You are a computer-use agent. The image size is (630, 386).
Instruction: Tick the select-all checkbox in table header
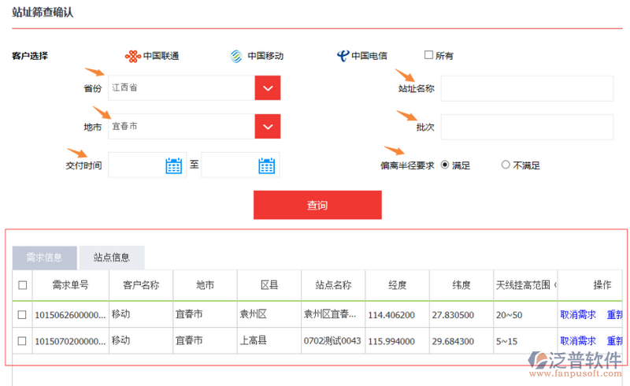pyautogui.click(x=22, y=285)
